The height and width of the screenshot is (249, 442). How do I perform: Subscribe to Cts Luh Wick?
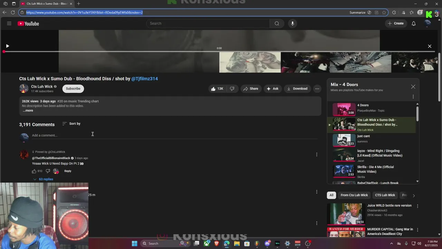pyautogui.click(x=73, y=89)
